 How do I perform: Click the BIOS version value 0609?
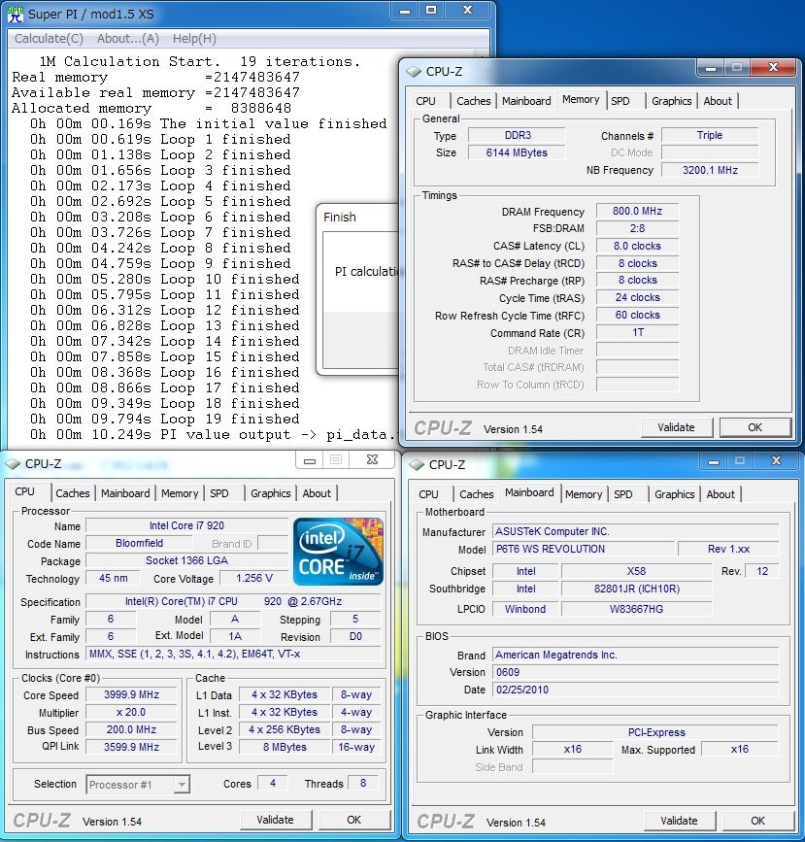(x=635, y=672)
